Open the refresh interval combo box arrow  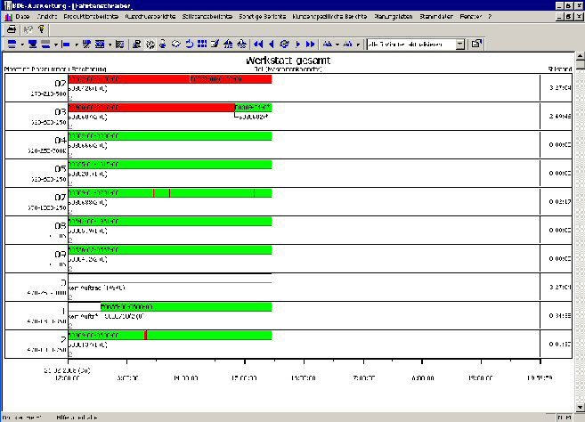pyautogui.click(x=460, y=45)
